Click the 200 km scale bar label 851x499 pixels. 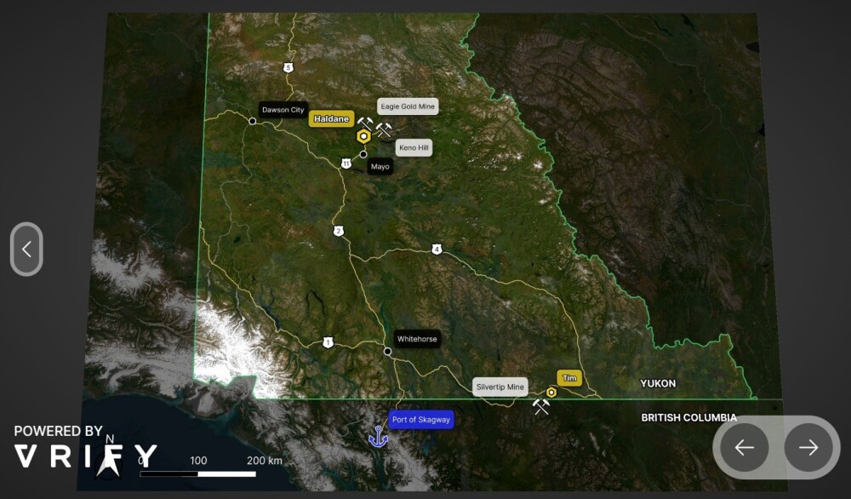click(265, 461)
